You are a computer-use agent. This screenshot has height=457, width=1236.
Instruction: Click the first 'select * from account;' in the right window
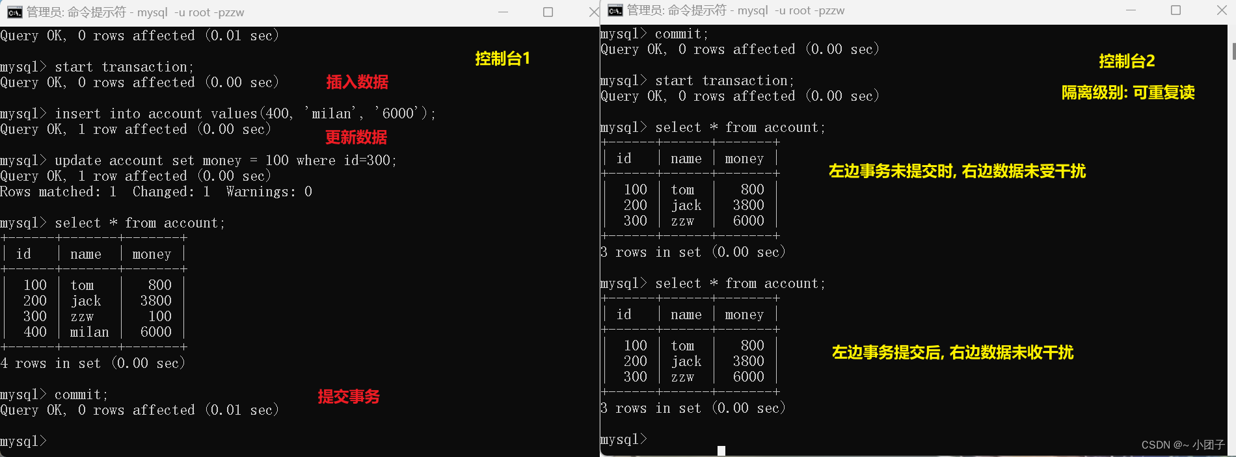pyautogui.click(x=740, y=127)
